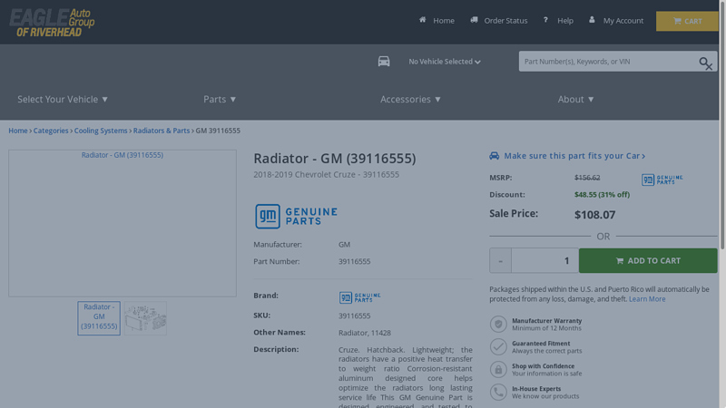Screen dimensions: 726x408
Task: Open the No Vehicle Selected dropdown
Action: [x=444, y=62]
